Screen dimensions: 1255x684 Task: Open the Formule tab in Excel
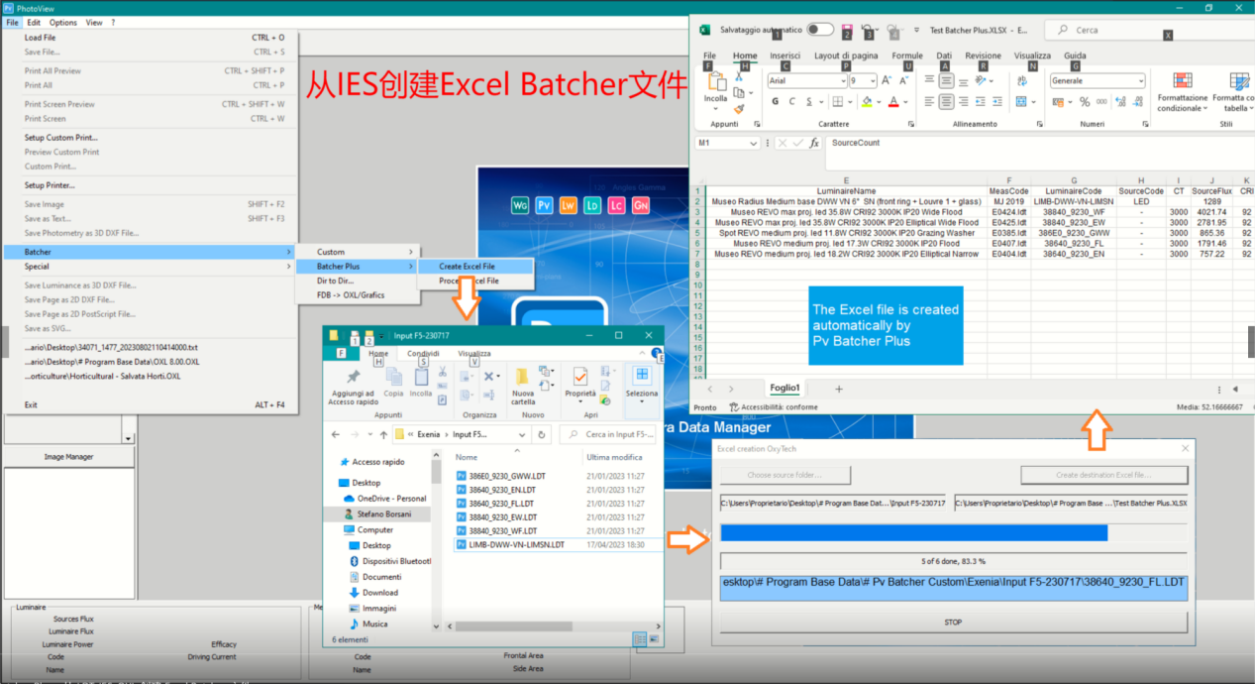[906, 56]
